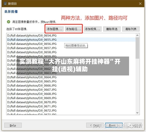This screenshot has height=132, width=146.
Task: Choose the DJI_0658.JPG file row
Action: pyautogui.click(x=71, y=52)
